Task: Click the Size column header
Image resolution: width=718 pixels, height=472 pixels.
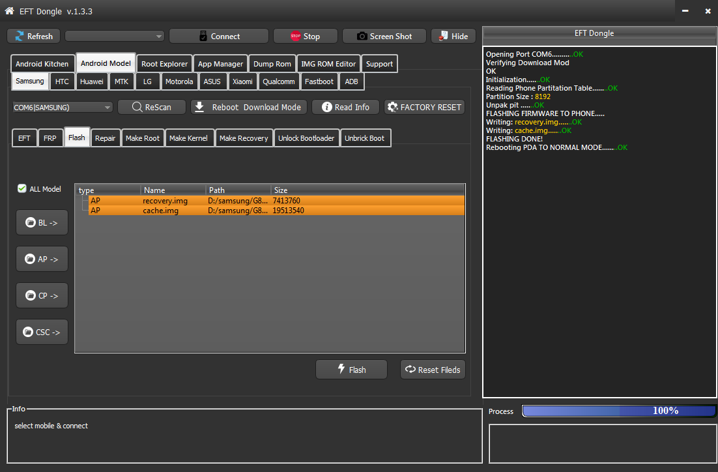Action: tap(367, 190)
